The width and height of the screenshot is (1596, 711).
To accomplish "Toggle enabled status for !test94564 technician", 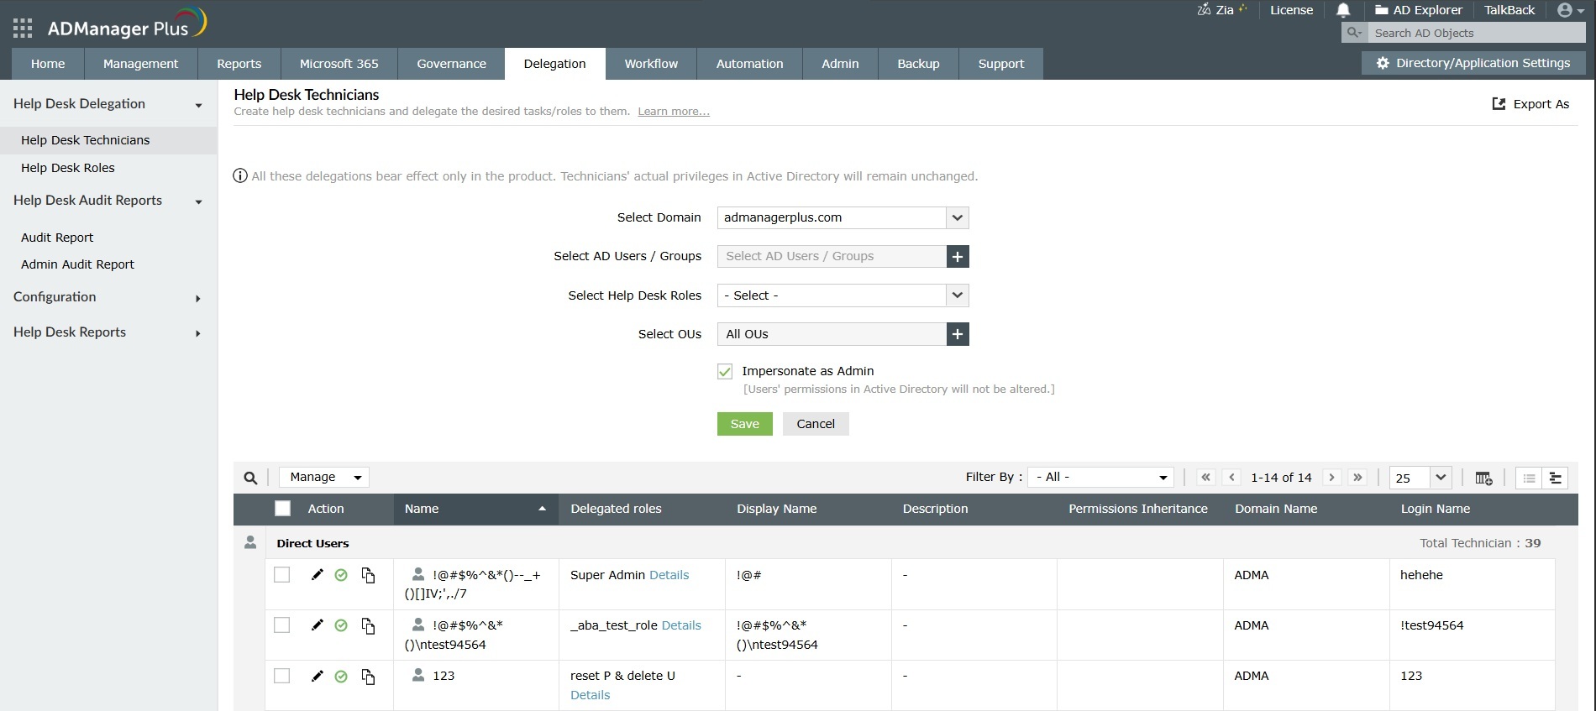I will [341, 625].
